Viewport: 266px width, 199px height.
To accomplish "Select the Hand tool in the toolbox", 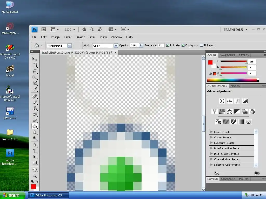I will tap(35, 170).
